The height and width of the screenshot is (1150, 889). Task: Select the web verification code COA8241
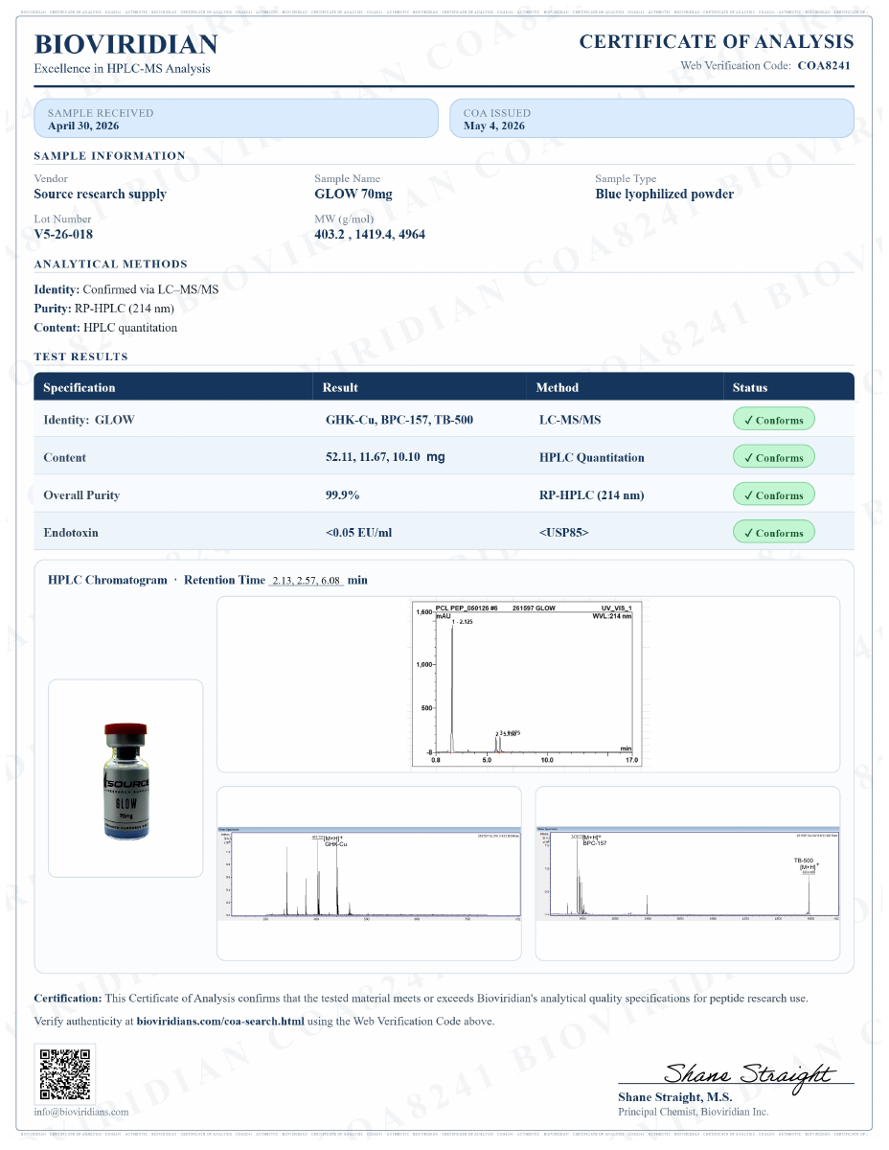coord(824,65)
